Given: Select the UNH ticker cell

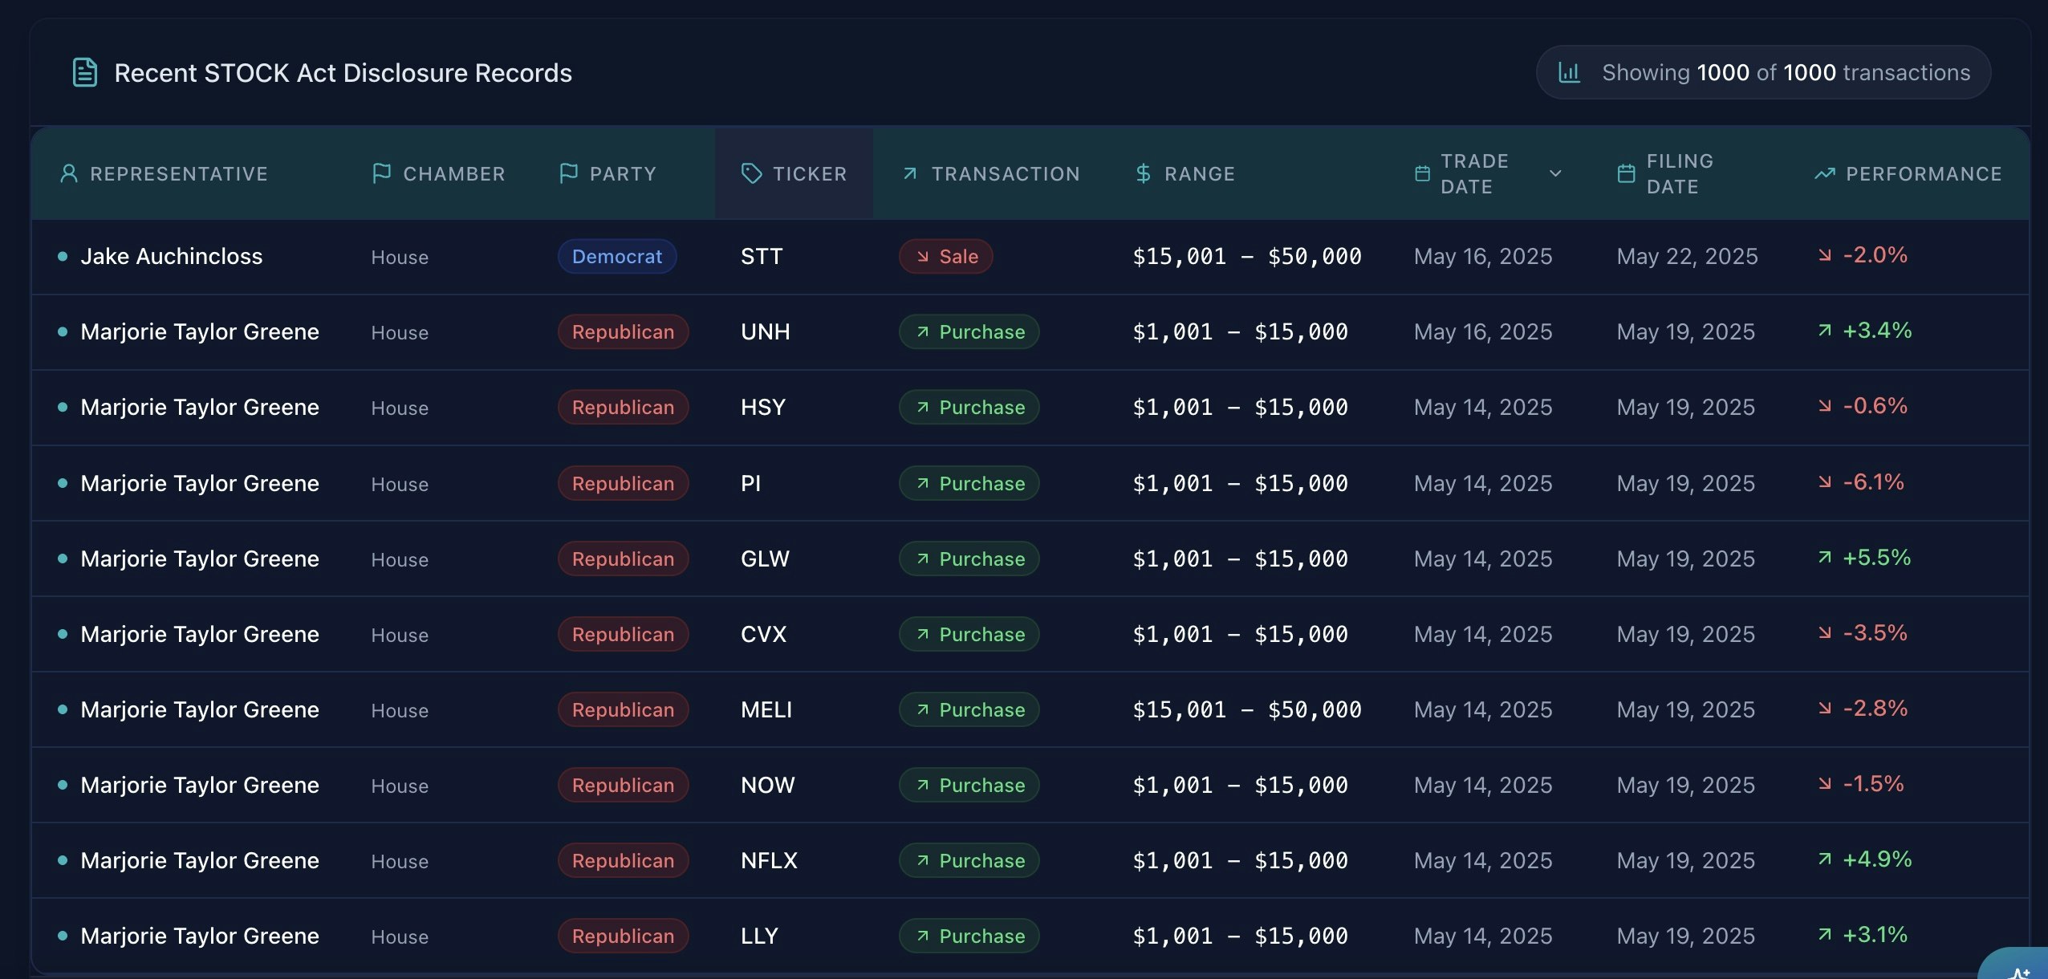Looking at the screenshot, I should point(766,332).
